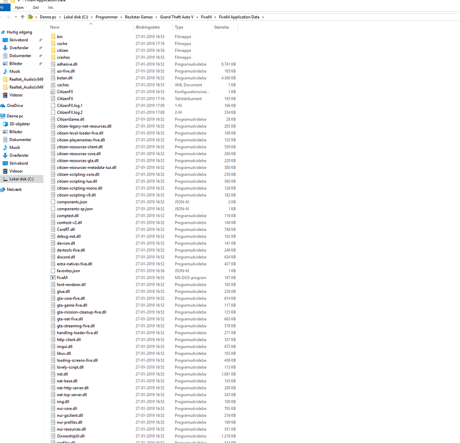Open the Fil menu
Viewport: 460px width, 443px height.
point(4,7)
